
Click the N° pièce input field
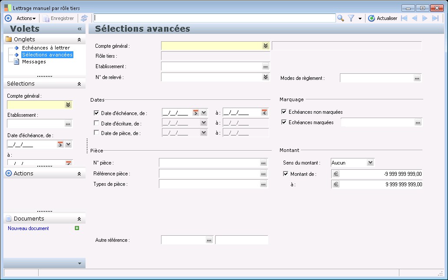point(209,163)
